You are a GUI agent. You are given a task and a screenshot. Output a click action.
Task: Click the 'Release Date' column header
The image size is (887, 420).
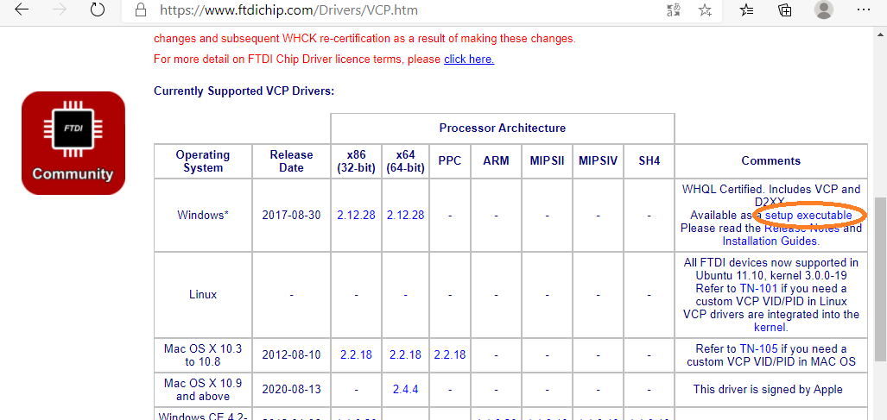[x=291, y=161]
